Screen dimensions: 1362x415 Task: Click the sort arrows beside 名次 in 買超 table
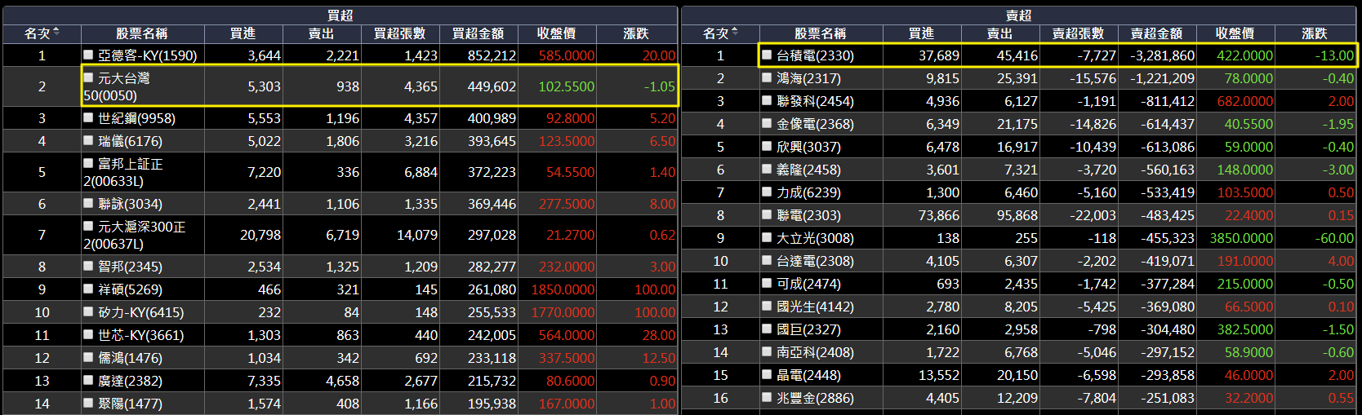pos(56,33)
